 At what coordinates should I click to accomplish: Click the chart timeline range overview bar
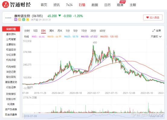93,116
